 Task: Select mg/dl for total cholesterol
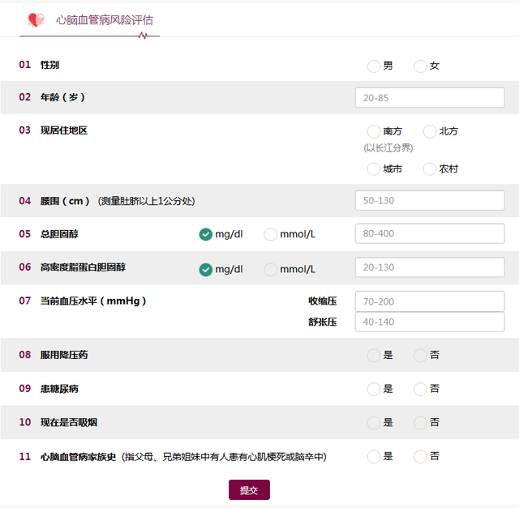pos(205,234)
